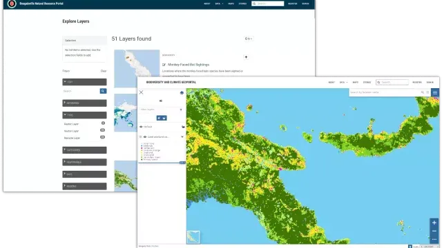Click the blue search button in text filter
This screenshot has height=248, width=442.
(x=103, y=91)
